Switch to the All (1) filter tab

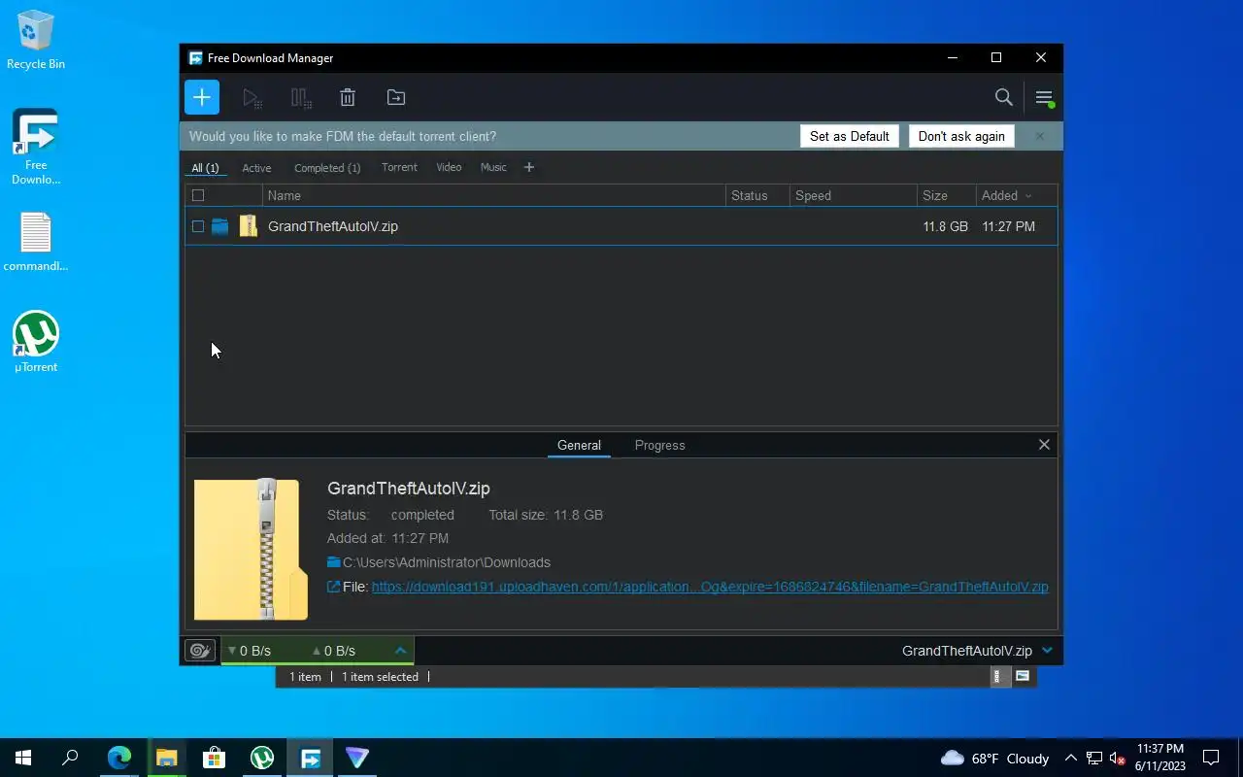(x=205, y=168)
